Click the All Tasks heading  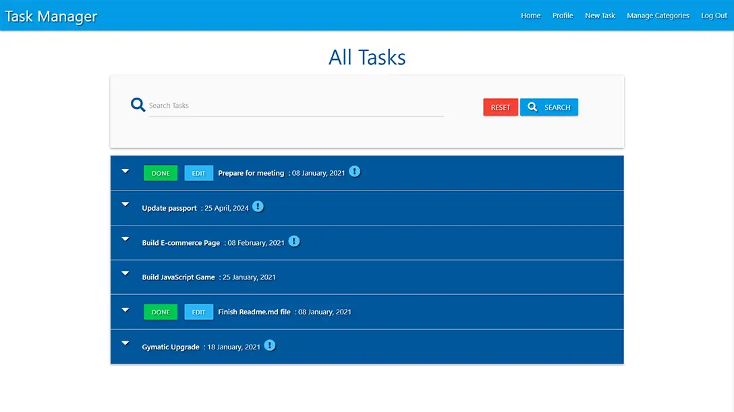[x=367, y=57]
